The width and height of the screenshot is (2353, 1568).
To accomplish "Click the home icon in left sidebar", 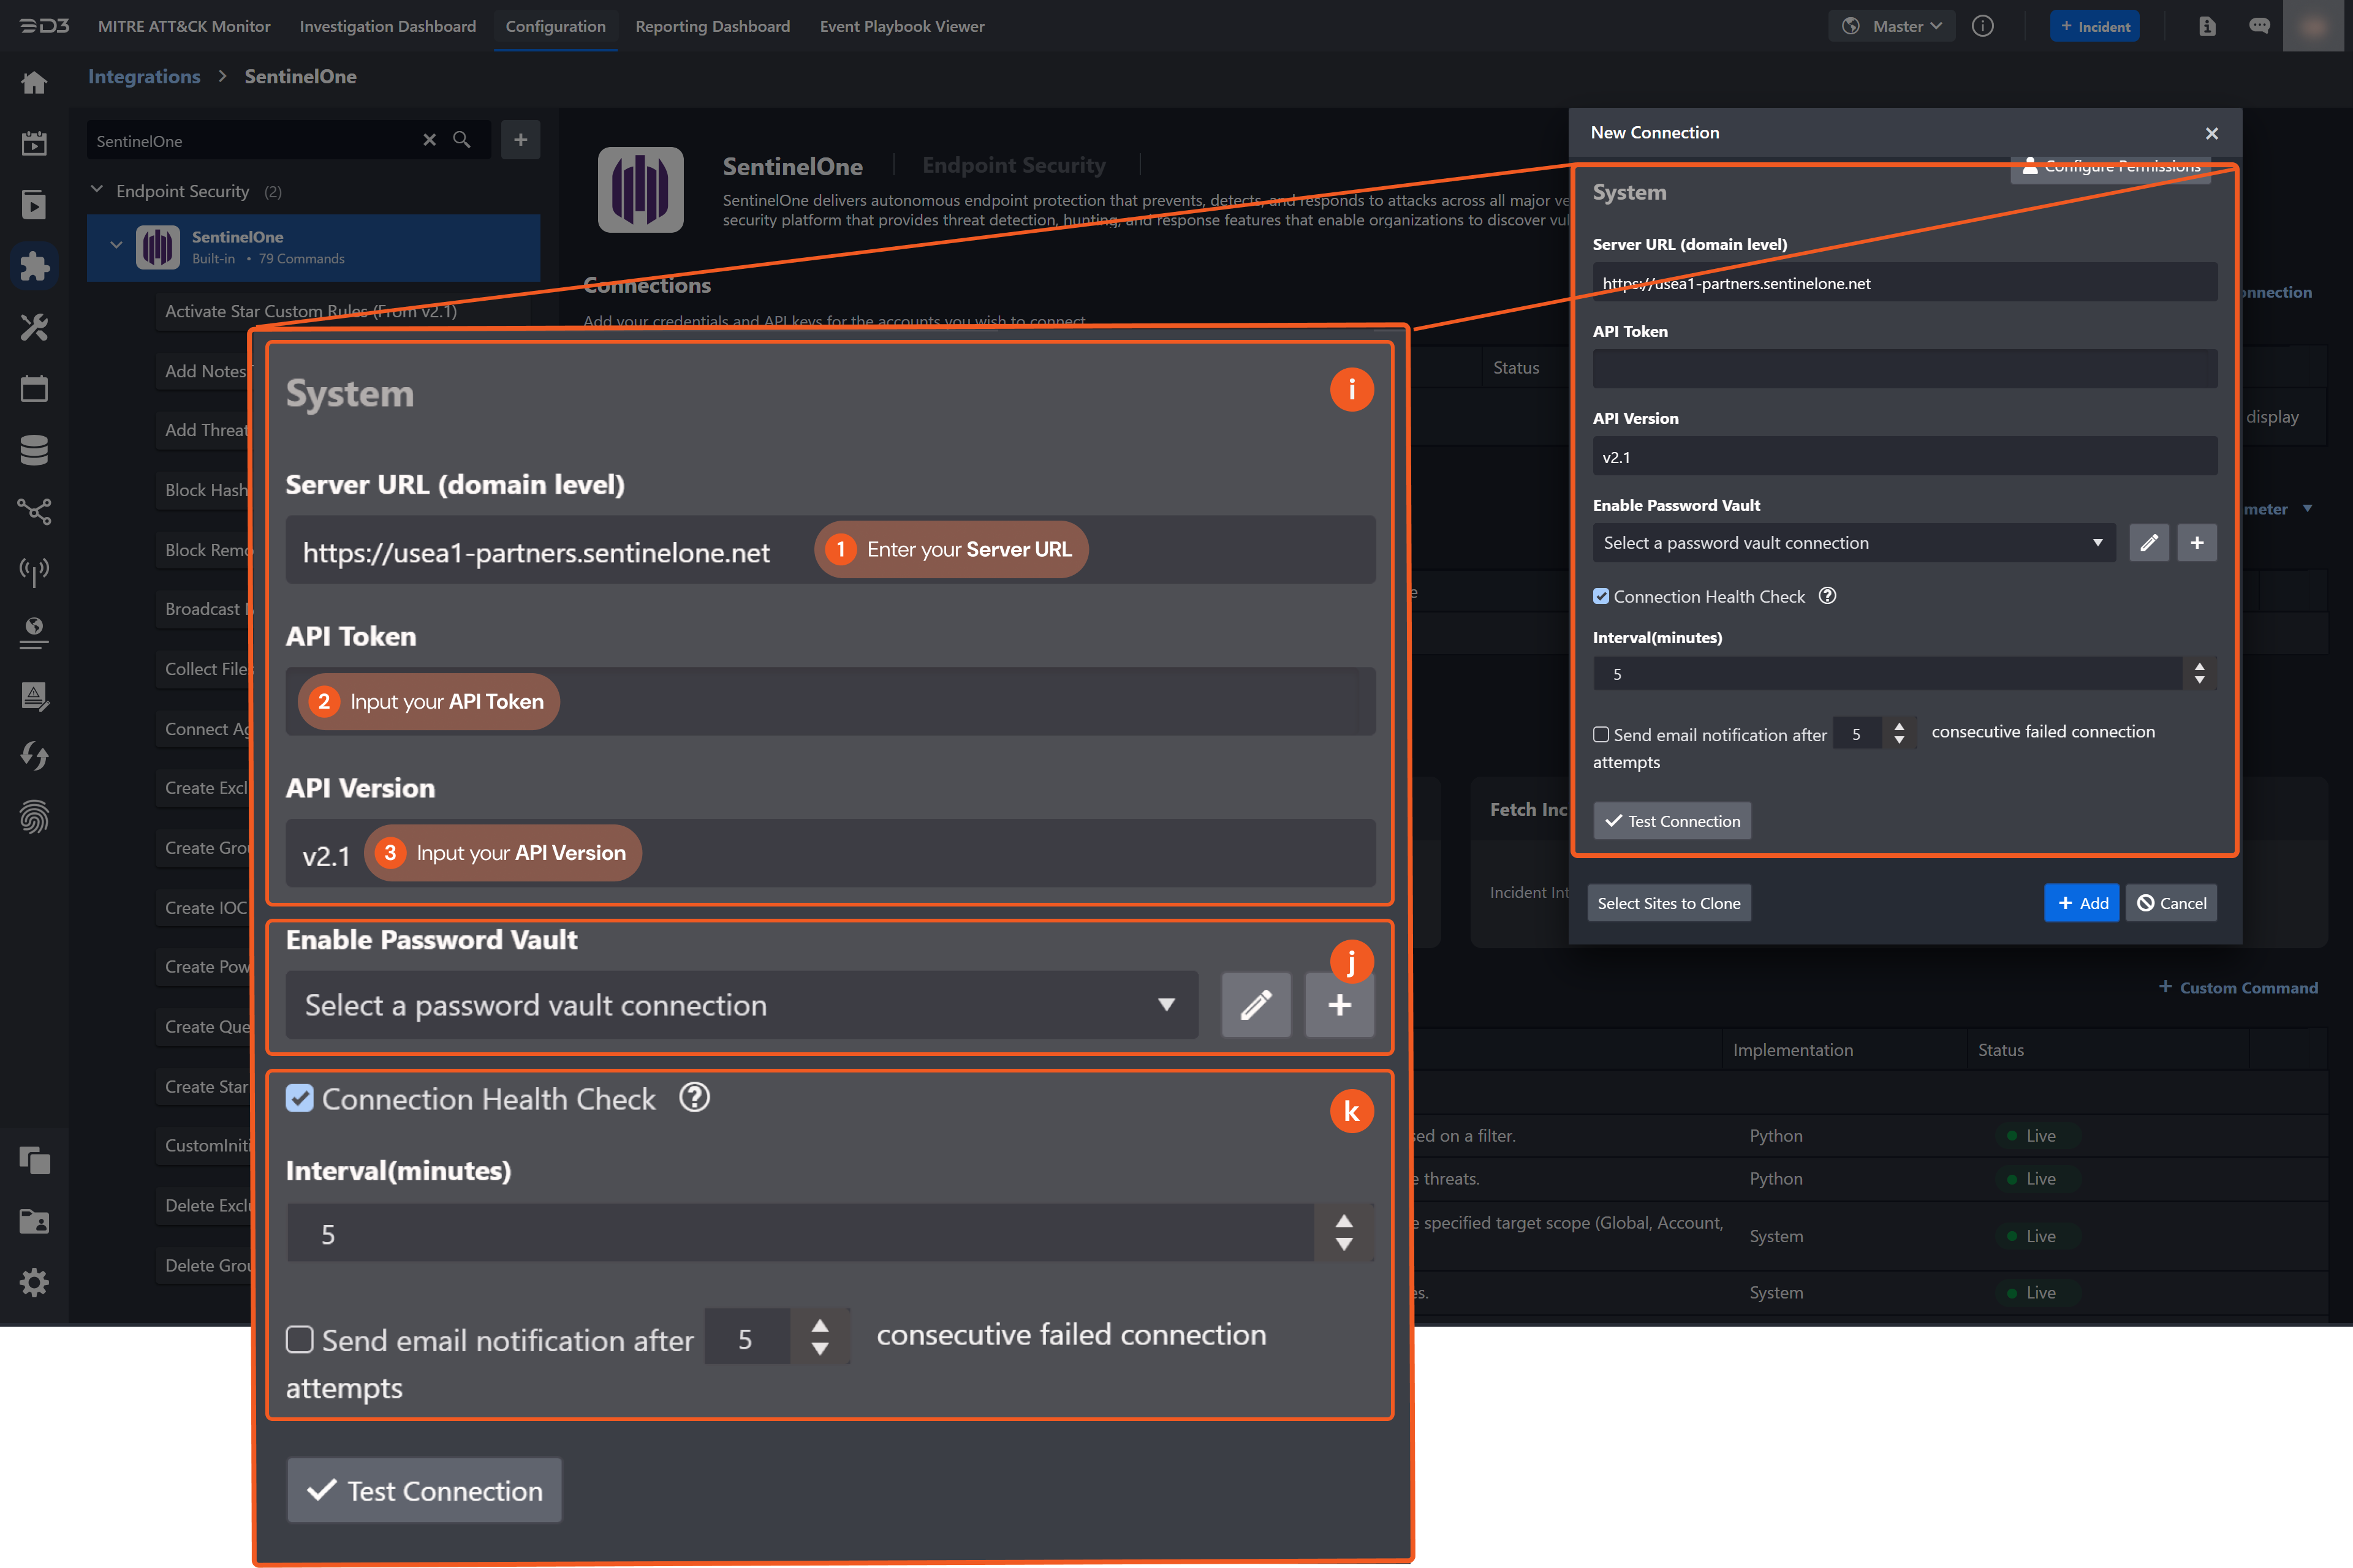I will click(34, 82).
